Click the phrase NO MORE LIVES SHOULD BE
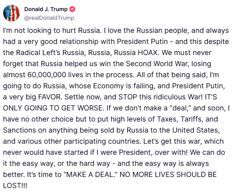Viewport: 232px width, 192px height. [x=168, y=175]
